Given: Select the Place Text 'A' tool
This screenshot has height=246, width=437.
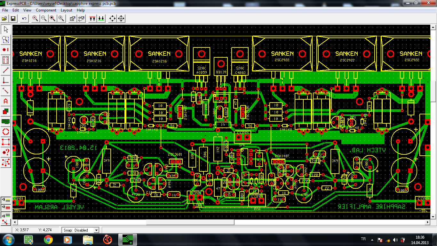Looking at the screenshot, I should tap(5, 101).
